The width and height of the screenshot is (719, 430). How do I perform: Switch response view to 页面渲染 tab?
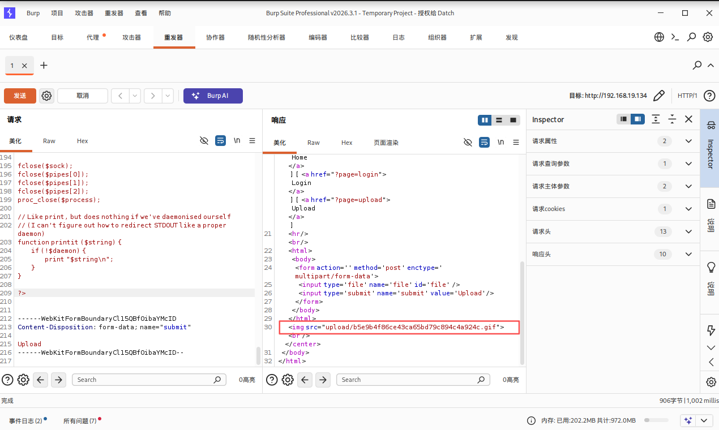386,143
